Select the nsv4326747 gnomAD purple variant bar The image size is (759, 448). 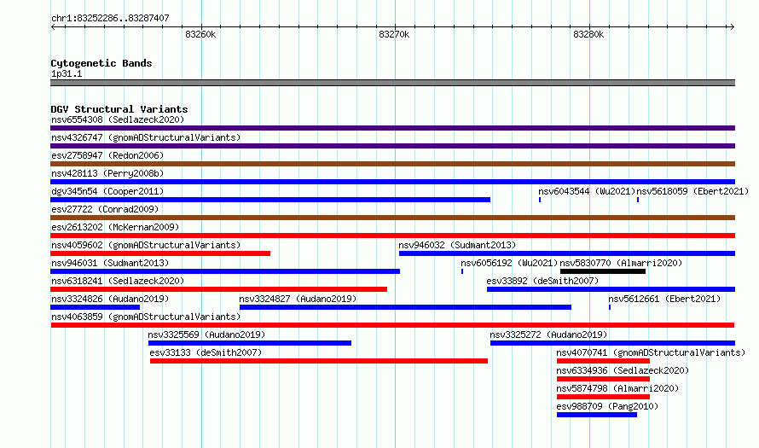click(392, 146)
